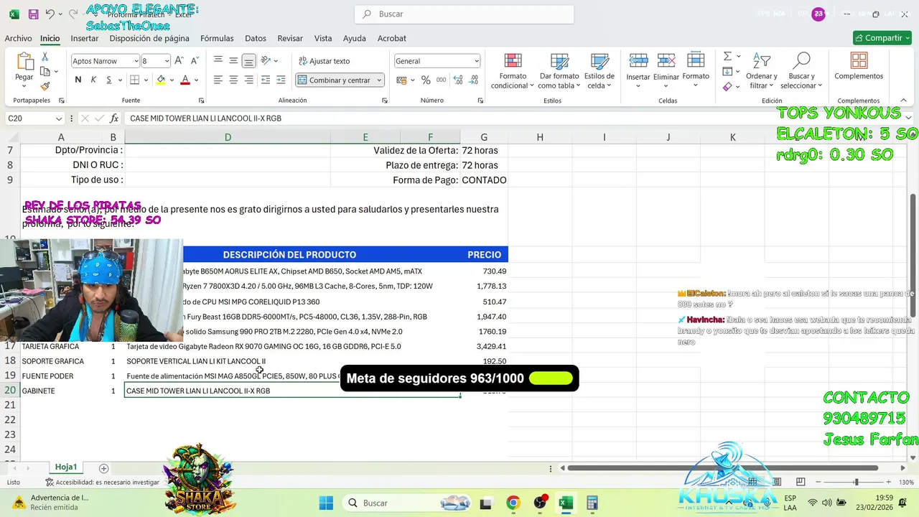Apply cell borders icon
This screenshot has width=919, height=517.
(x=136, y=80)
